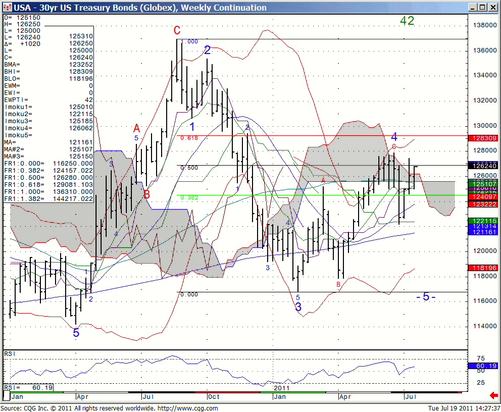
Task: Click the Jan month label on the timeline
Action: coord(17,397)
